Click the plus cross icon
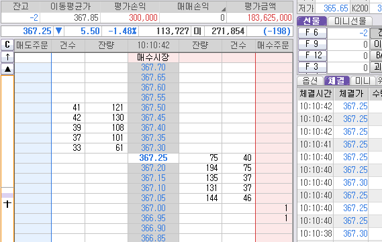This screenshot has height=242, width=382. (7, 204)
